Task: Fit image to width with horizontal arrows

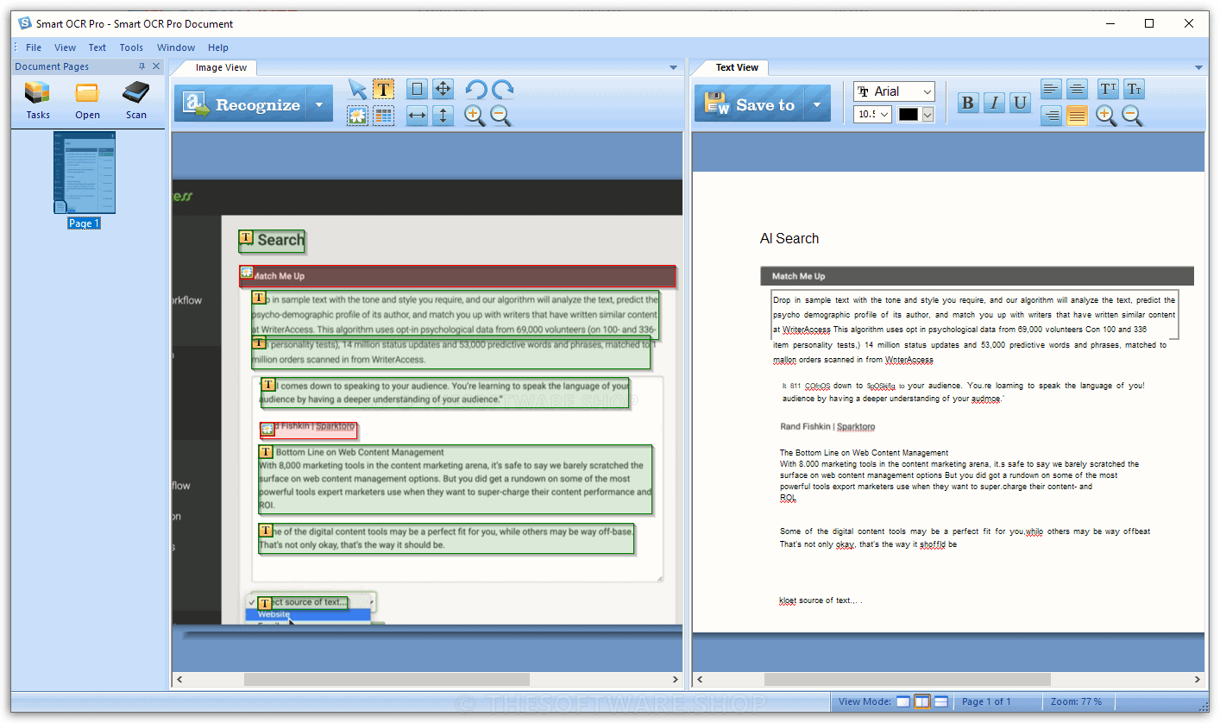Action: click(417, 116)
